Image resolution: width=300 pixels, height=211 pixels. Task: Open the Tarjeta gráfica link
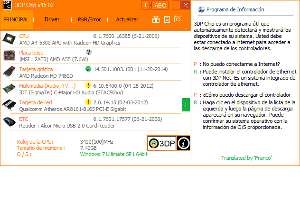click(36, 69)
